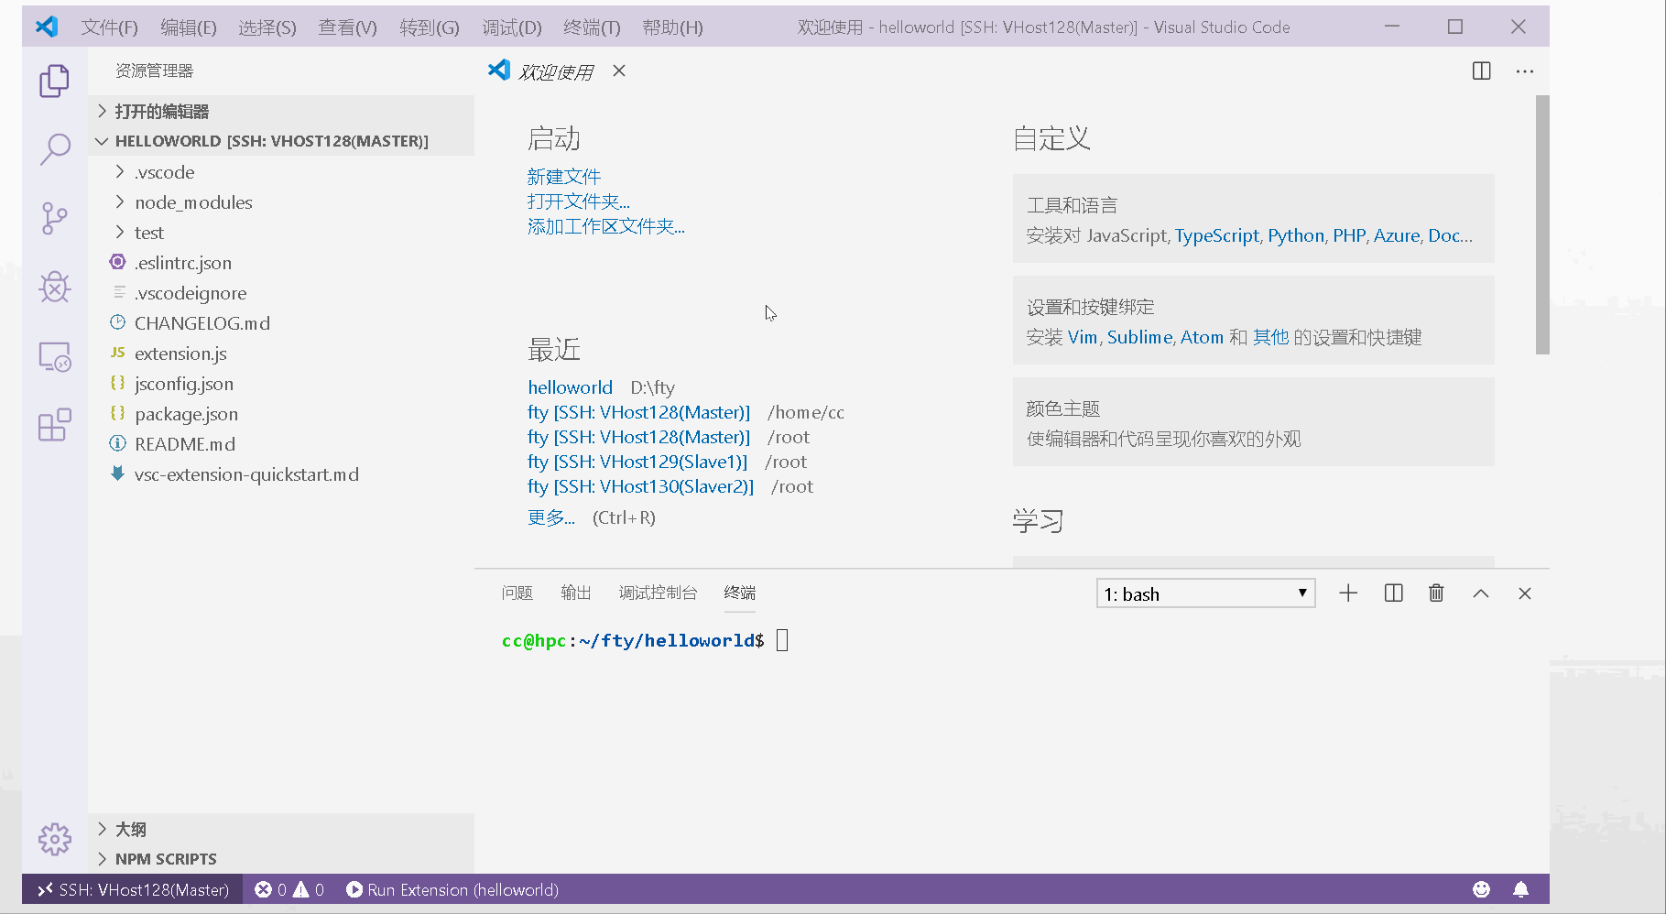Click the 添加工作区文件夹... link
This screenshot has width=1666, height=914.
pyautogui.click(x=606, y=226)
